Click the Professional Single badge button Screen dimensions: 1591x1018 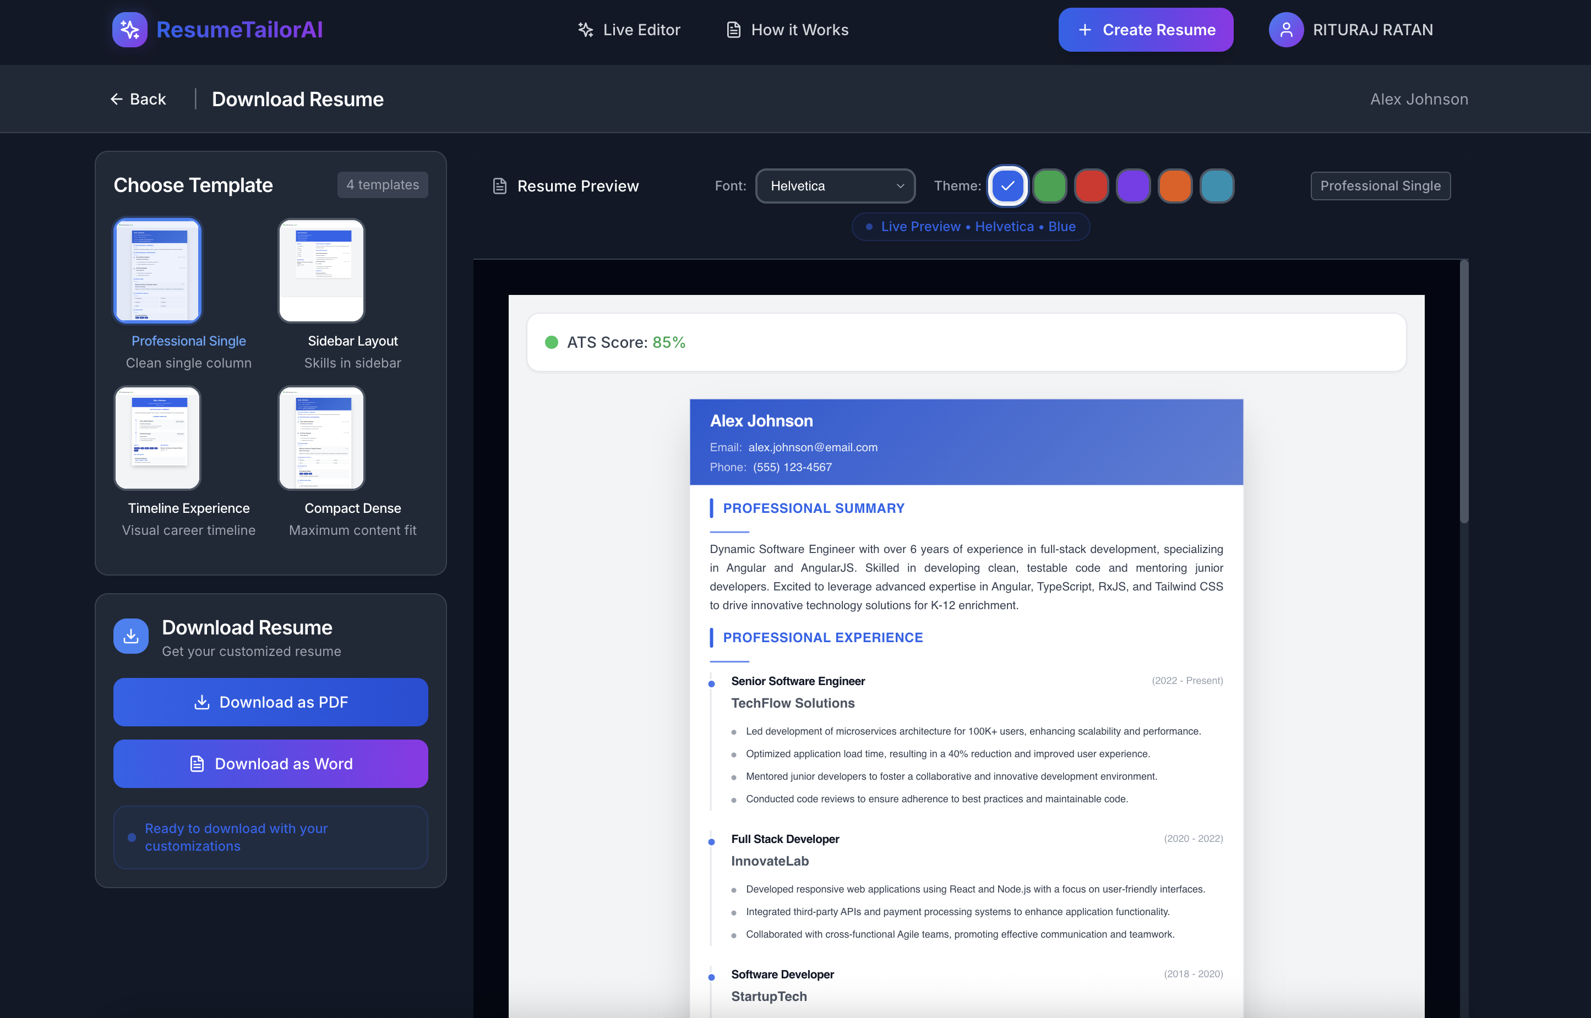pyautogui.click(x=1381, y=186)
